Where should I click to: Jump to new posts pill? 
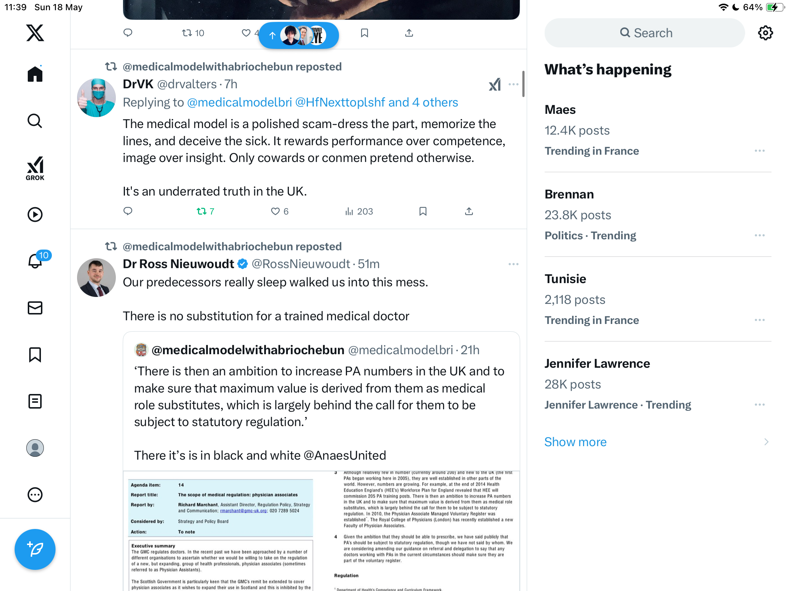pyautogui.click(x=299, y=35)
